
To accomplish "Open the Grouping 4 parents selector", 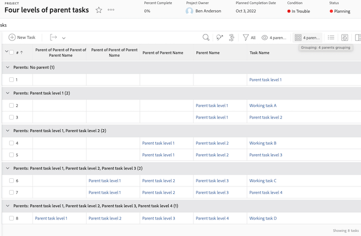I will [307, 37].
